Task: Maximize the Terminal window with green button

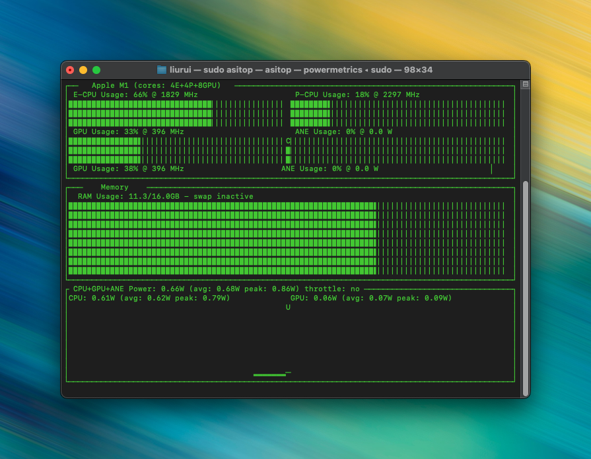Action: tap(96, 70)
